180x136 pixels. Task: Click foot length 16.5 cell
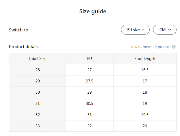tap(145, 70)
